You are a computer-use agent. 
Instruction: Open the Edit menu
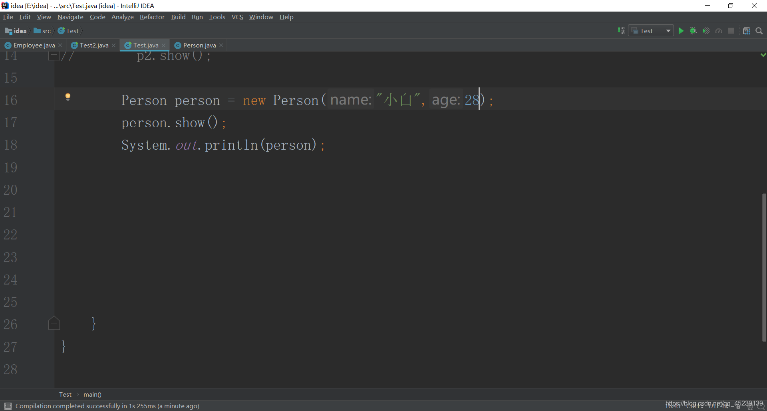click(x=25, y=17)
